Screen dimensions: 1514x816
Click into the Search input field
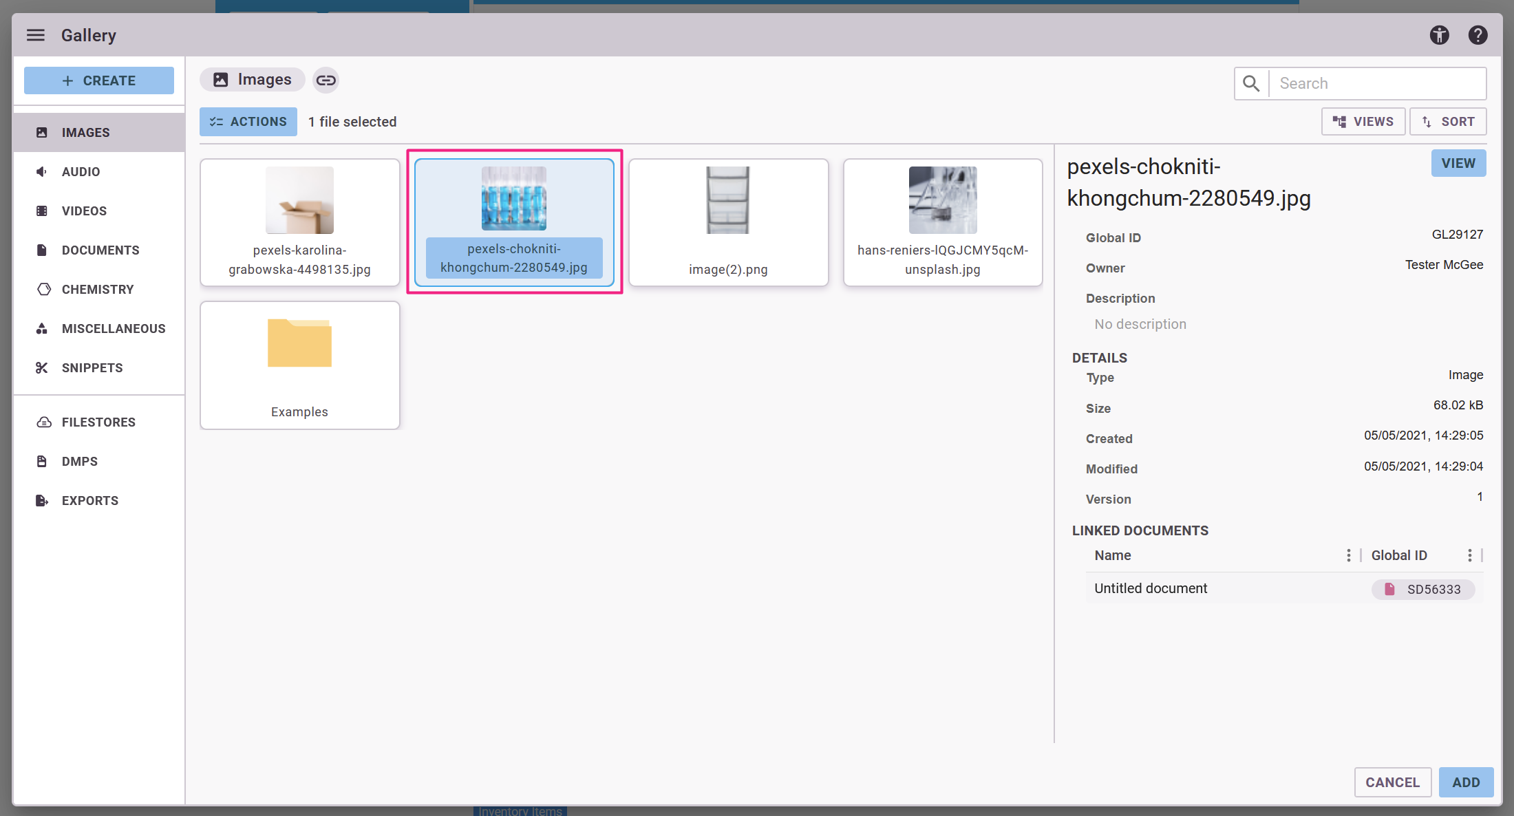tap(1376, 84)
